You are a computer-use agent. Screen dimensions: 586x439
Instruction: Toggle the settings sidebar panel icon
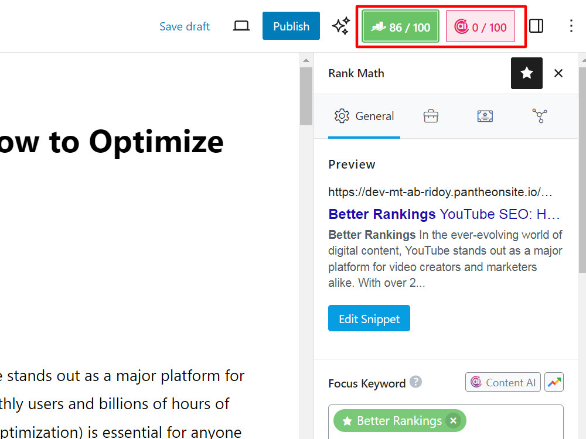pos(536,26)
